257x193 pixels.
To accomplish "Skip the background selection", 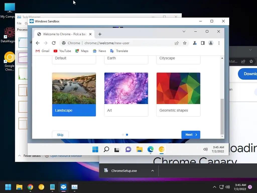I will point(60,135).
